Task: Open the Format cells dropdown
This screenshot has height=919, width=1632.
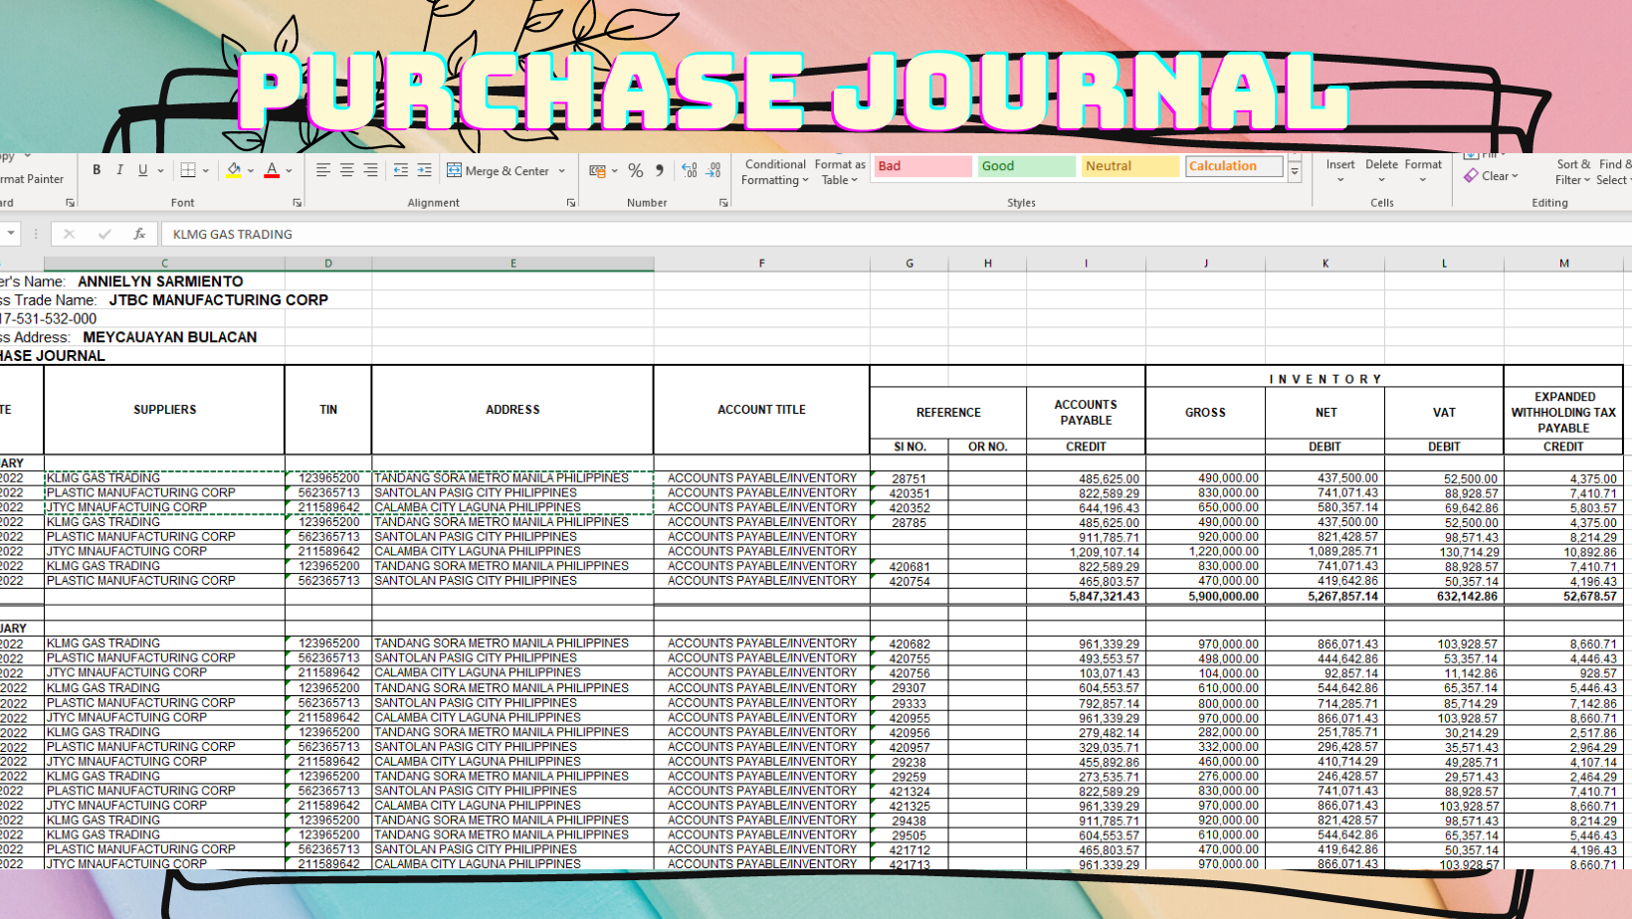Action: [x=1423, y=171]
